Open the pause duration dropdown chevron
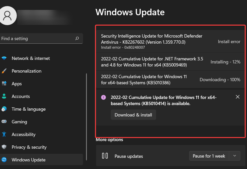 point(235,156)
